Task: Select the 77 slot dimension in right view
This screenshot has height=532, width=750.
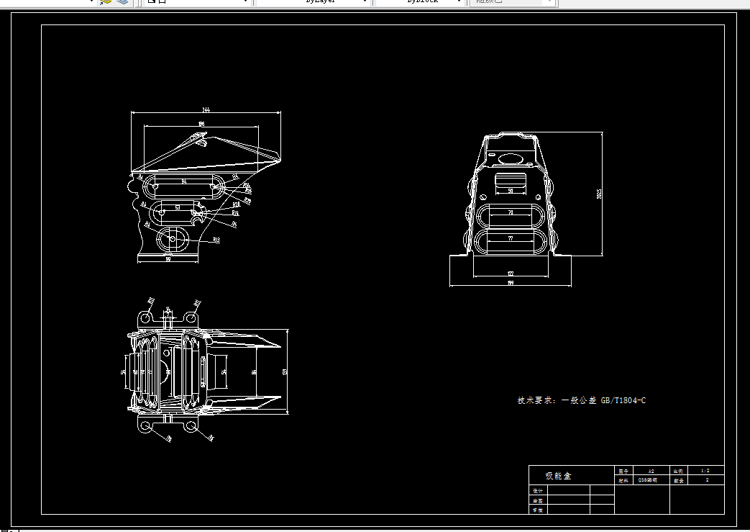Action: click(x=511, y=238)
